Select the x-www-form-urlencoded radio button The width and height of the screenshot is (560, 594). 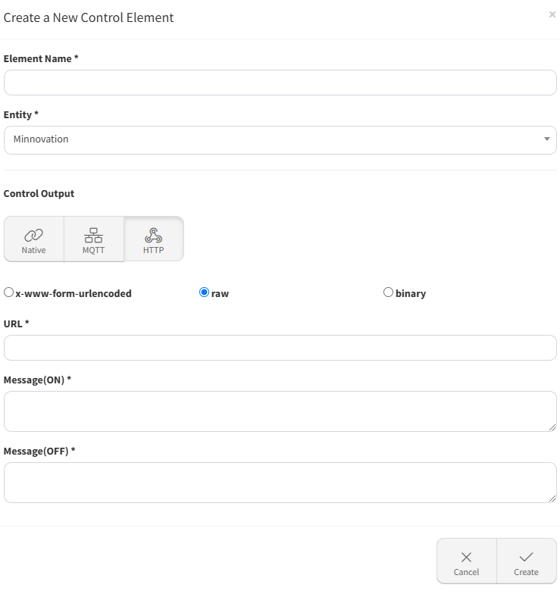tap(8, 292)
